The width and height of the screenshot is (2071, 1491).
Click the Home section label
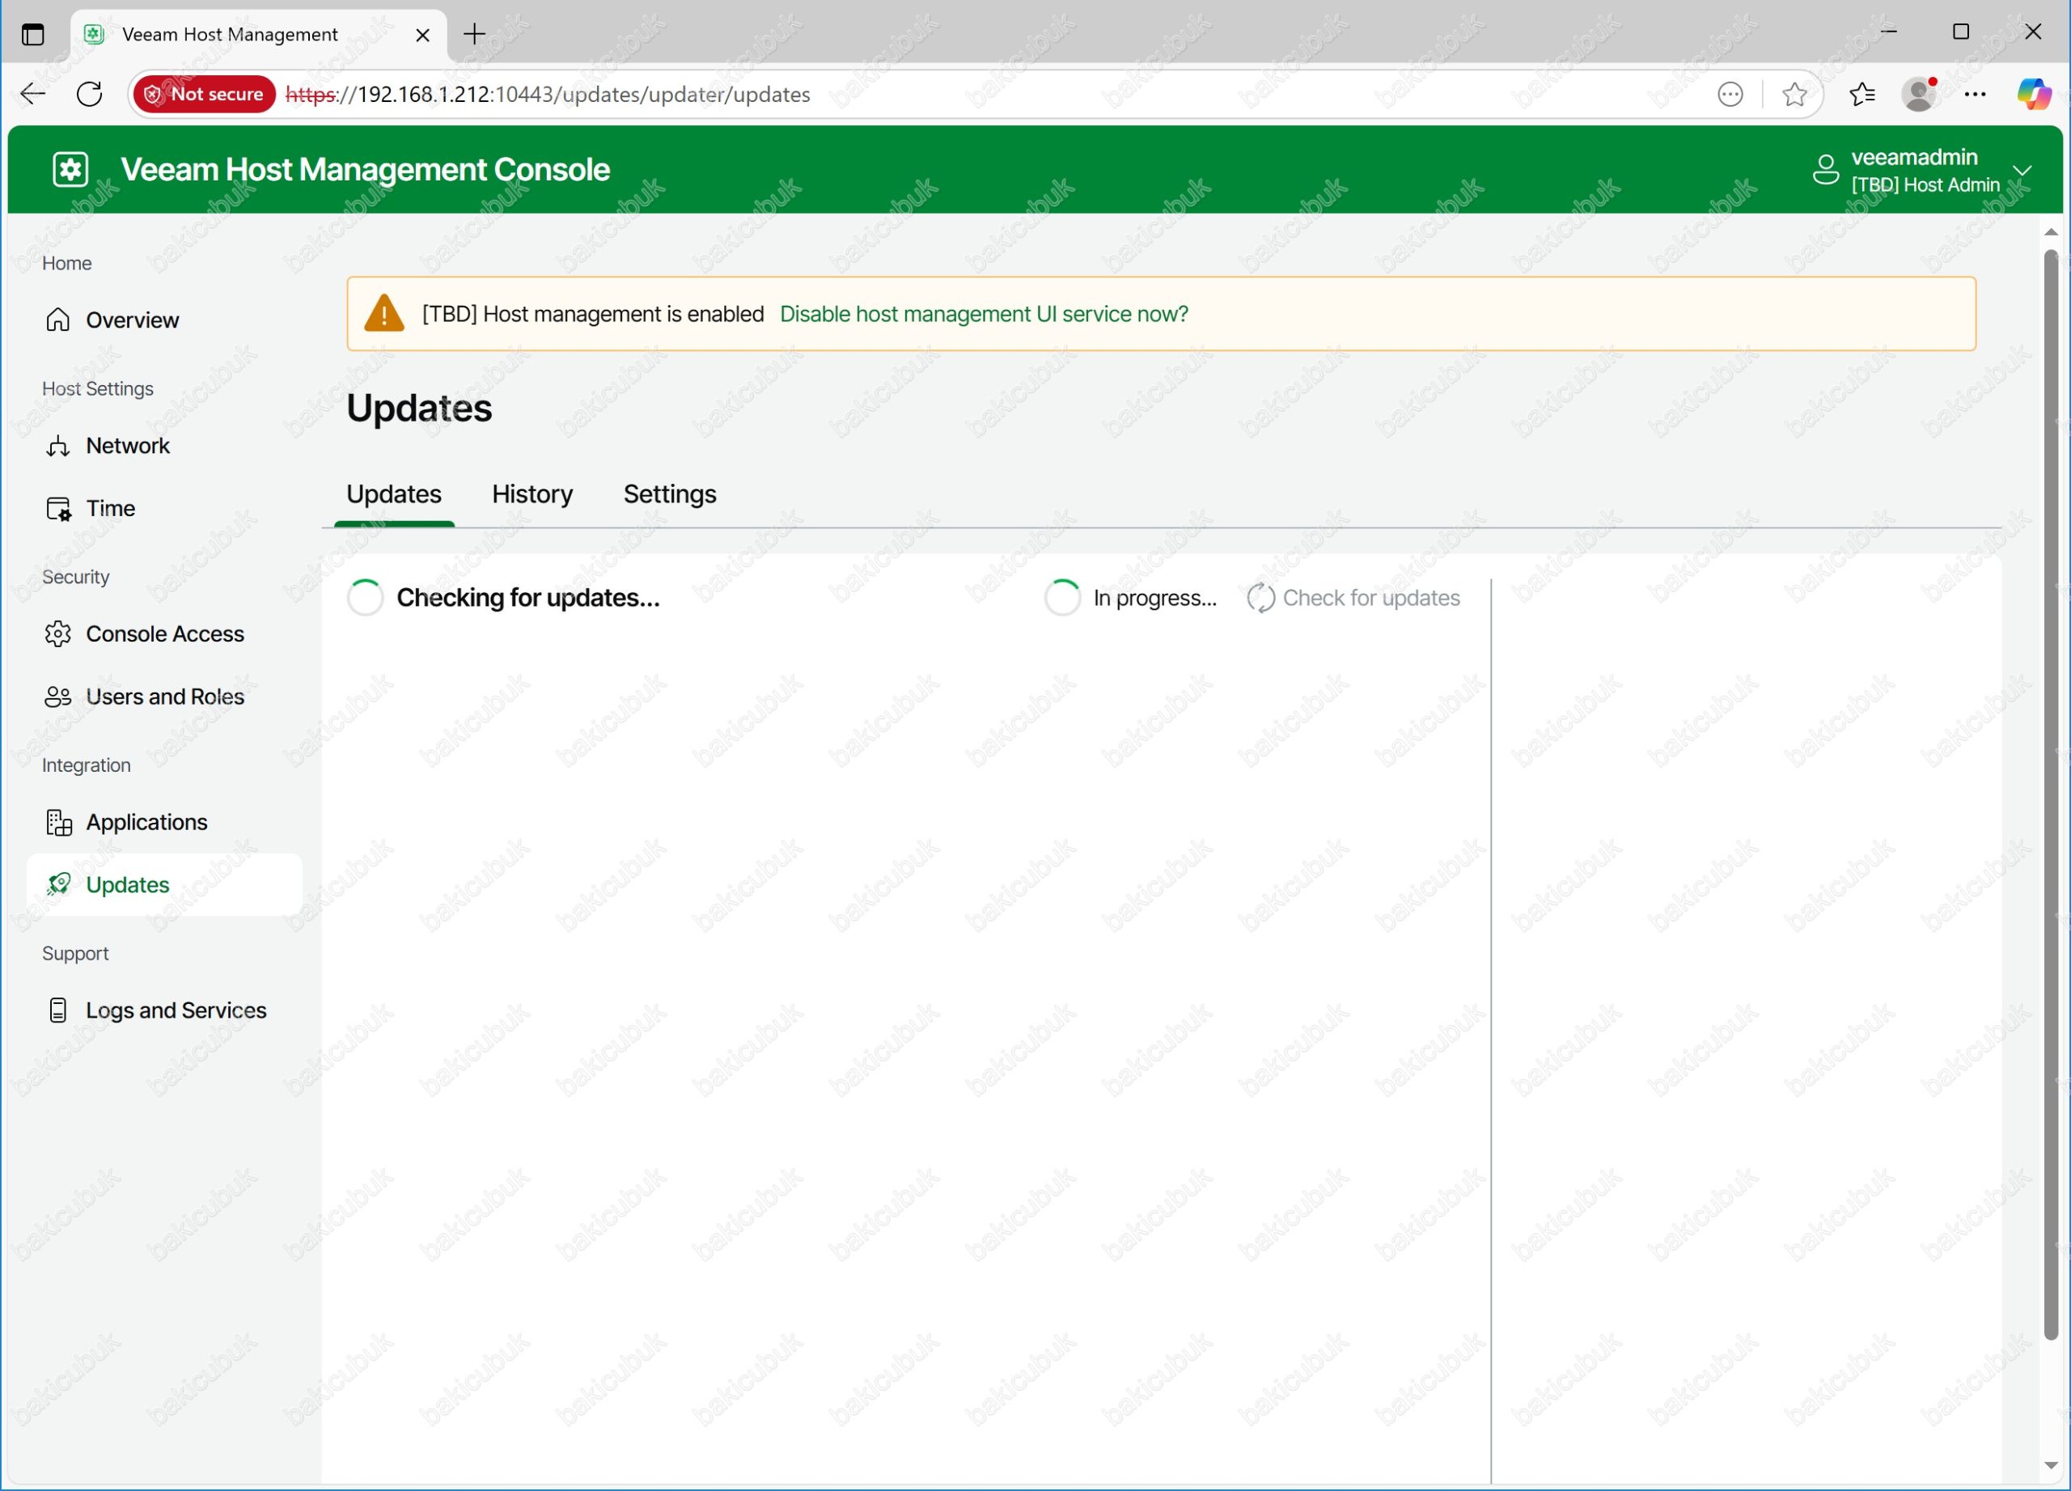click(x=66, y=263)
